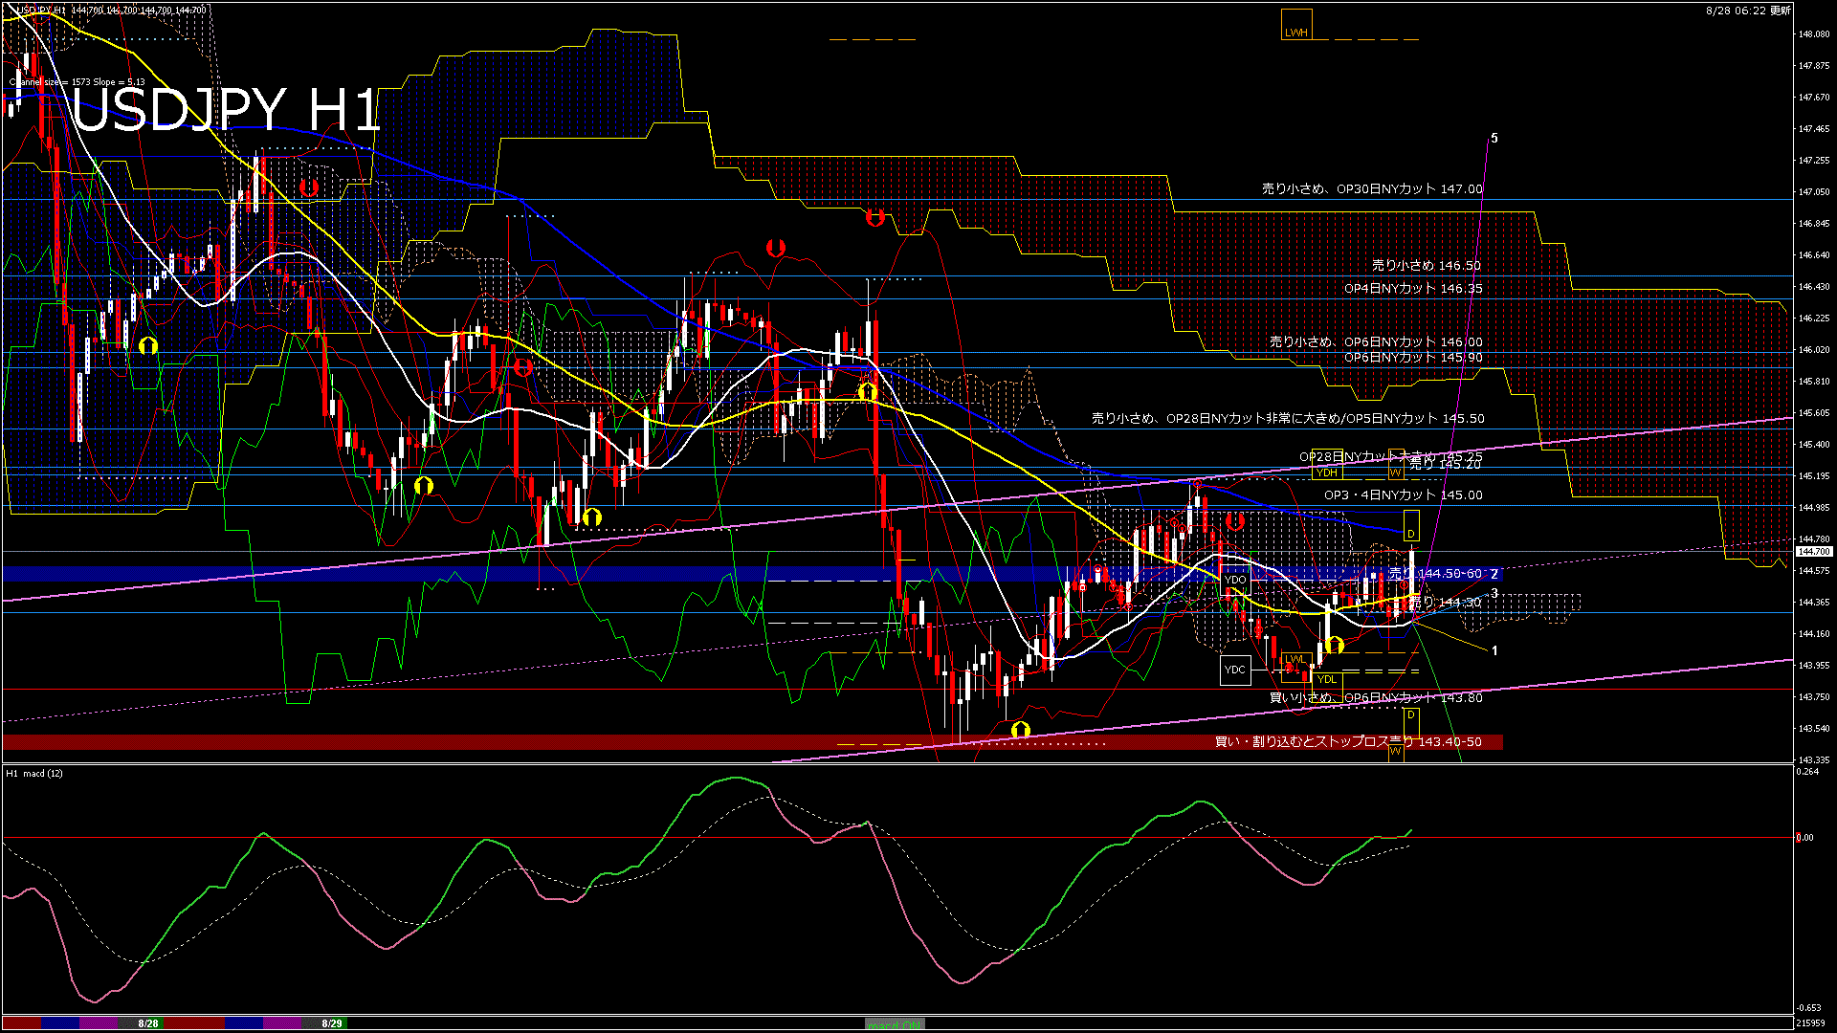This screenshot has width=1837, height=1033.
Task: Click the current price tag 144.700
Action: tap(1813, 552)
